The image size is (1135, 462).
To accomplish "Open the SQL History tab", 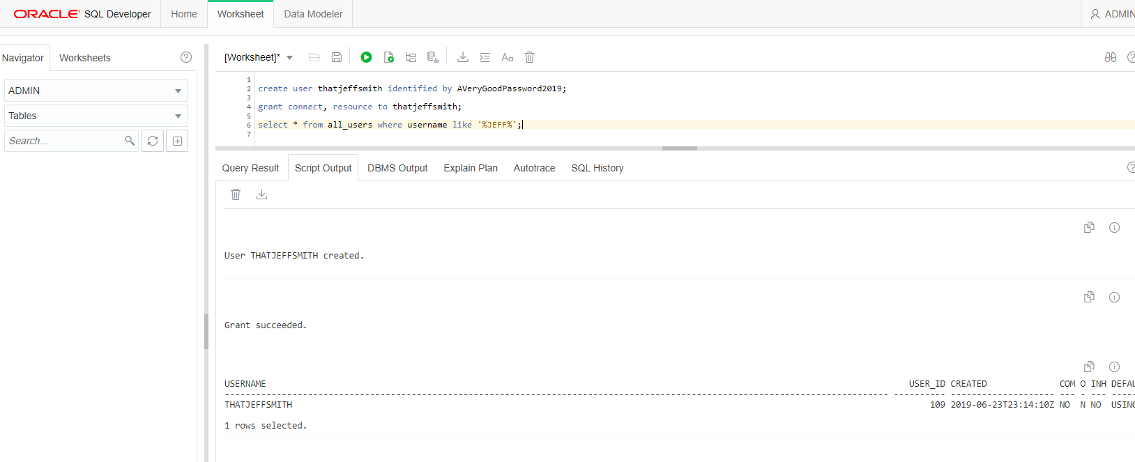I will (x=597, y=168).
